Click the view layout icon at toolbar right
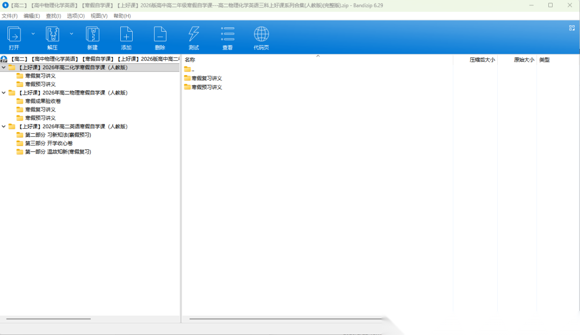580x335 pixels. [x=571, y=28]
